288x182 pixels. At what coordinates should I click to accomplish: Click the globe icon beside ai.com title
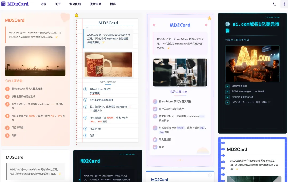click(227, 24)
